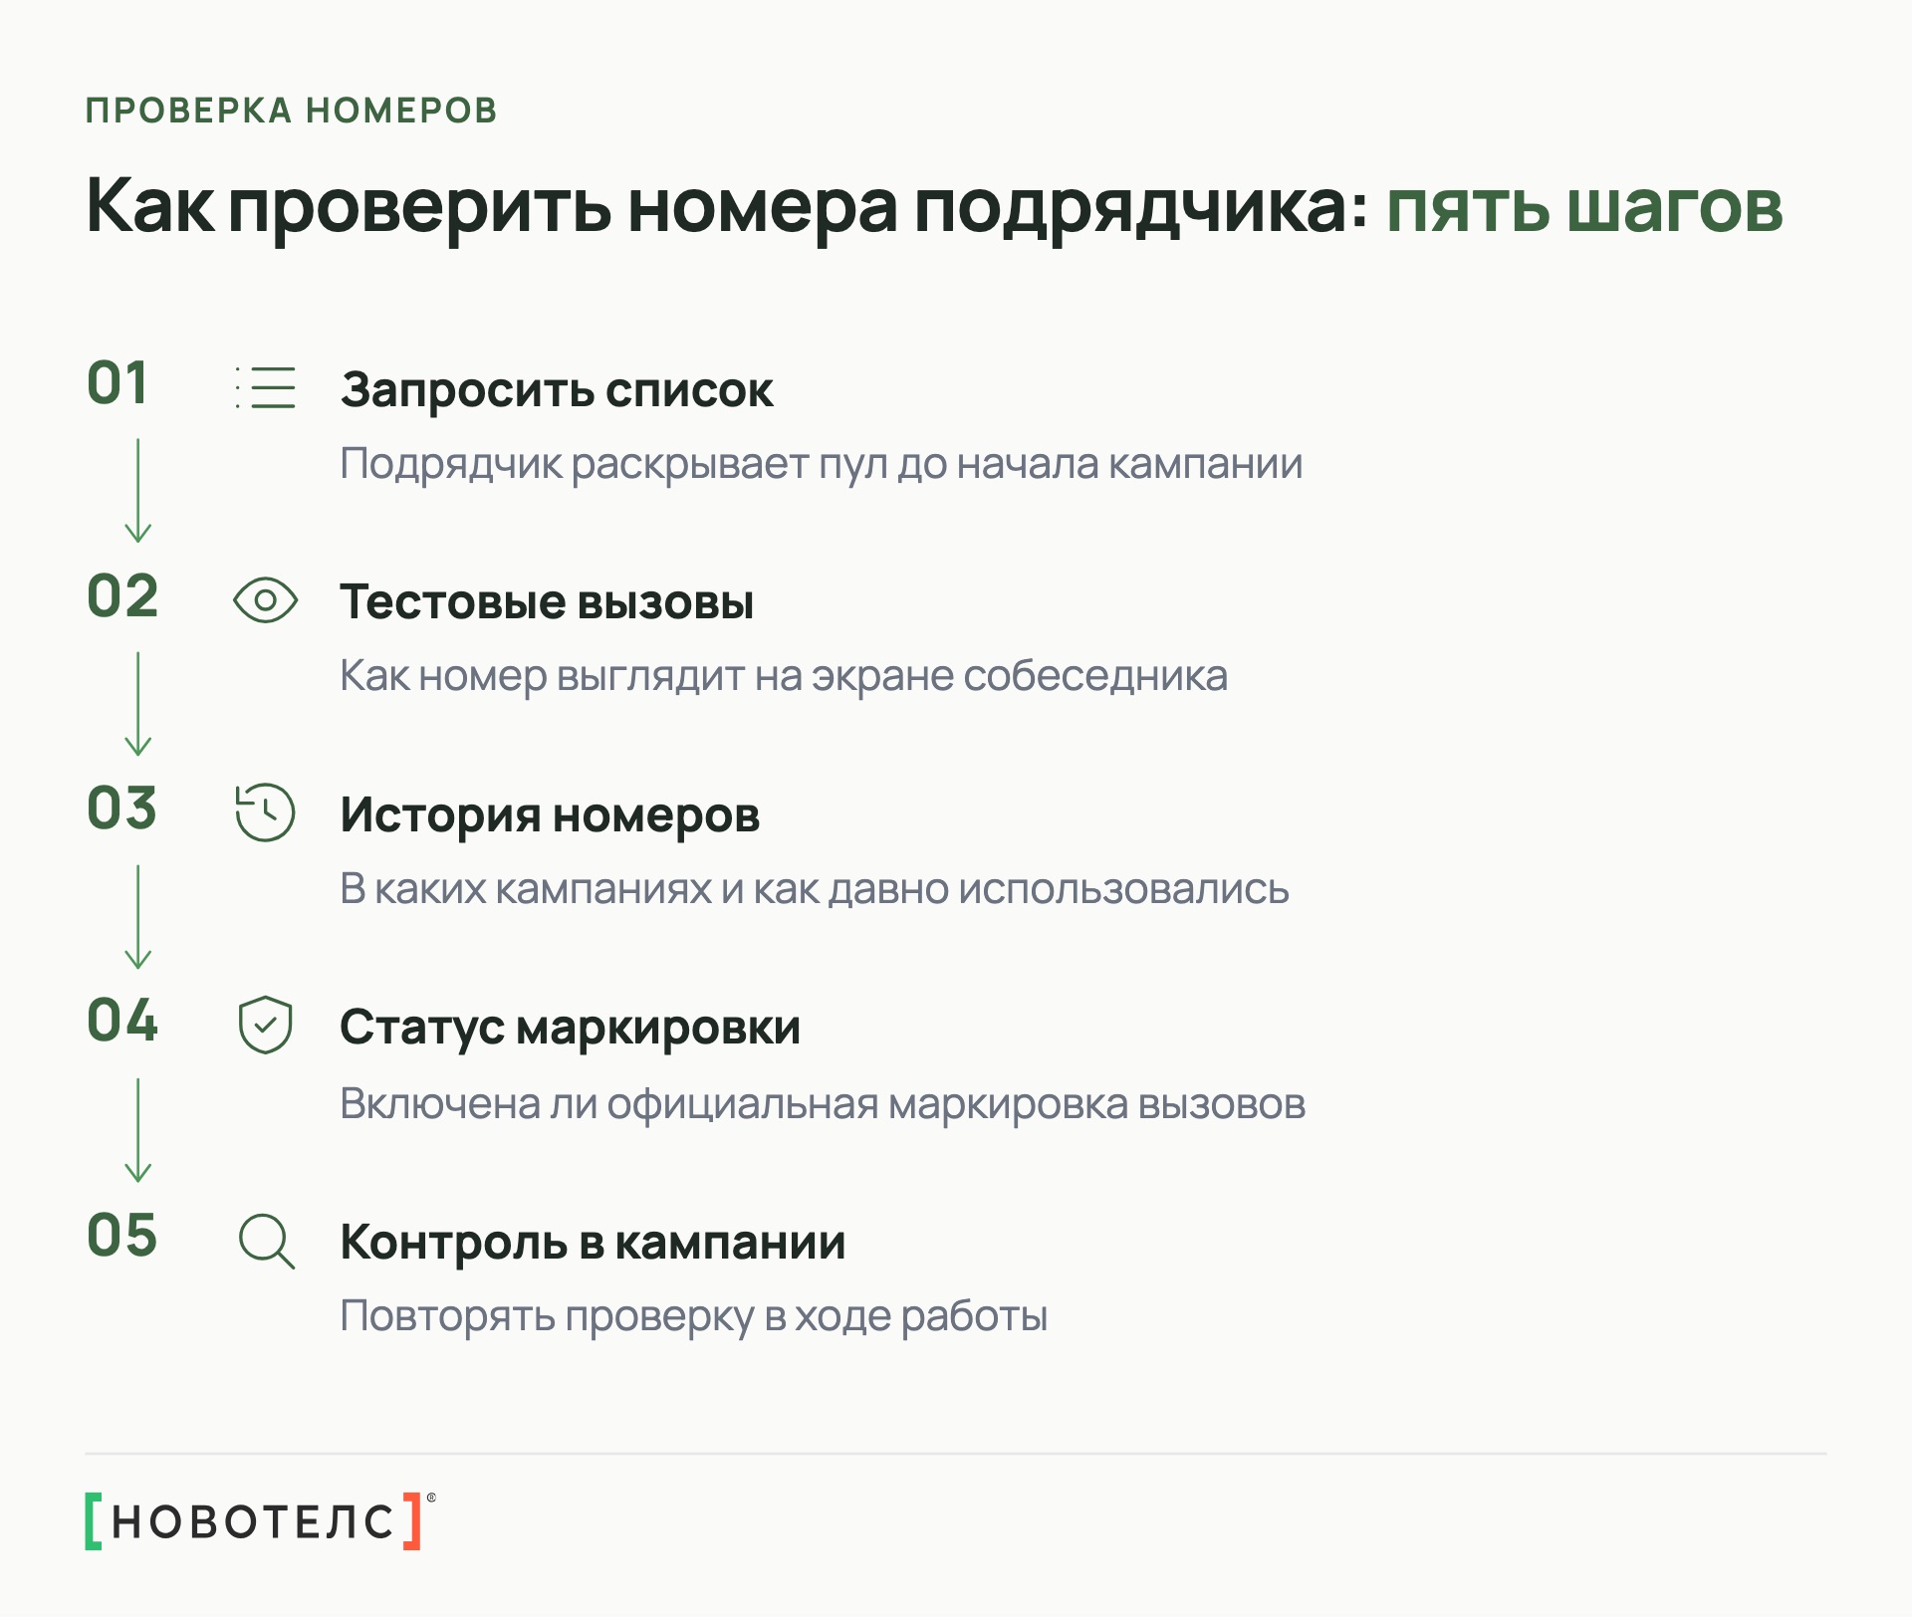Click the step number 04
The image size is (1912, 1617).
122,1021
